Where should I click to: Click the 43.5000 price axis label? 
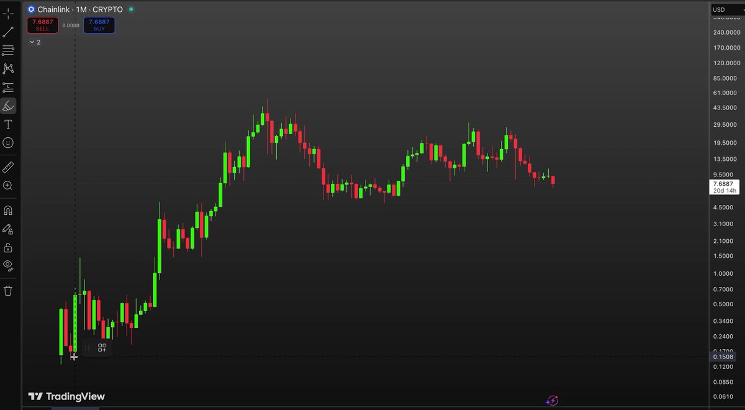click(726, 109)
